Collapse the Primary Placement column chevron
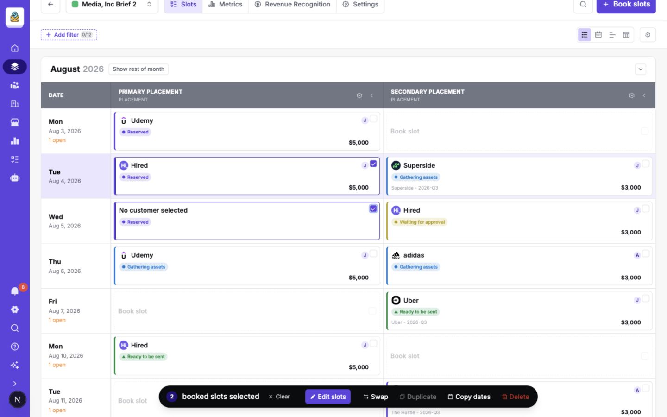This screenshot has height=417, width=667. 371,95
